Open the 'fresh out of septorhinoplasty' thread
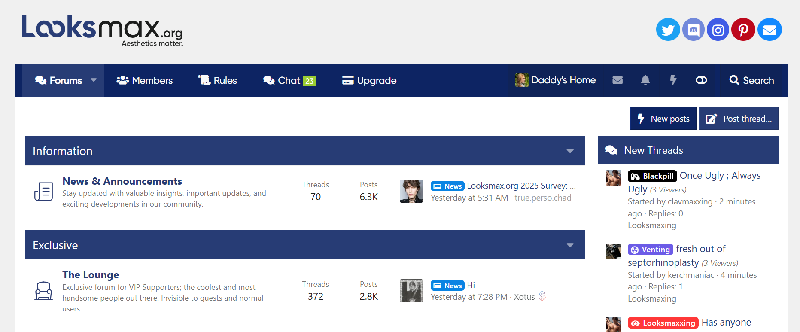The image size is (800, 332). click(677, 256)
